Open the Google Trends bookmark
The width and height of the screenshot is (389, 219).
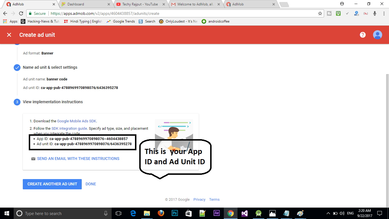[121, 21]
